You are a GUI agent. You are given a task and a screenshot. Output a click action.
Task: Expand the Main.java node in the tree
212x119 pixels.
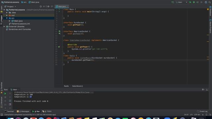[x=10, y=21]
